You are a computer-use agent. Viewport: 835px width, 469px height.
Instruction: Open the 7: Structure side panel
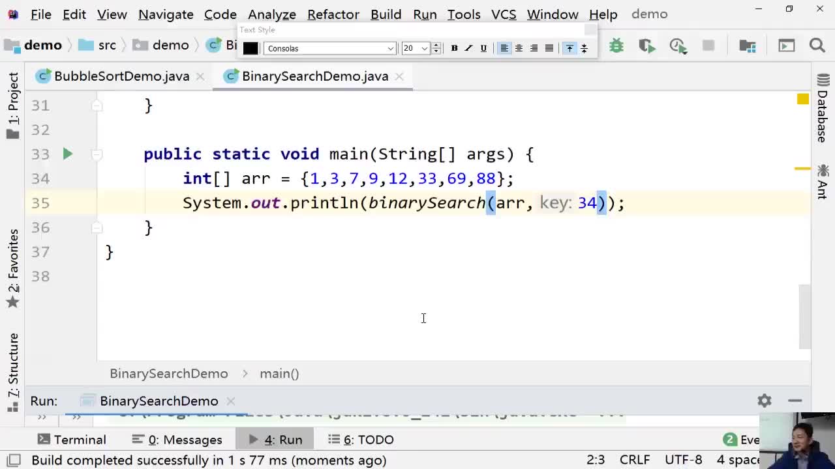pos(13,373)
